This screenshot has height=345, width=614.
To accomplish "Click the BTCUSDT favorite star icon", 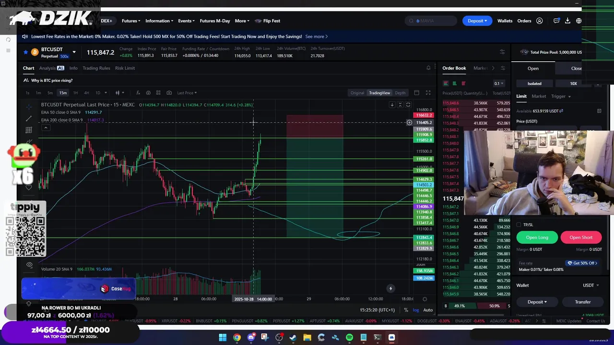I will 25,52.
